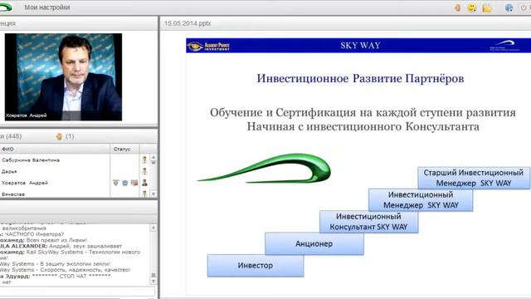Click Инвестиционный Консультант SKY WAY box
This screenshot has height=299, width=531.
pos(368,222)
